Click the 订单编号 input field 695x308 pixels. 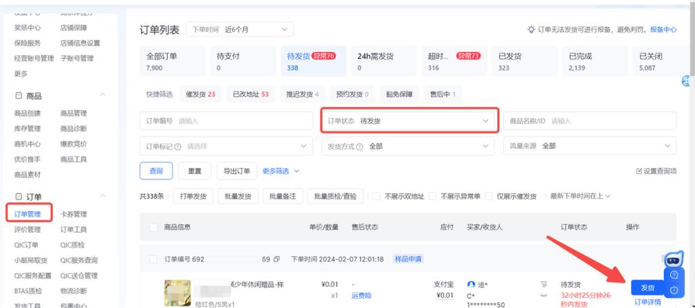pos(226,120)
